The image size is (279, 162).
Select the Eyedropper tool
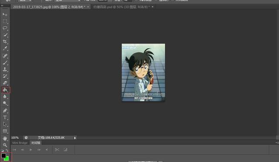pyautogui.click(x=5, y=48)
